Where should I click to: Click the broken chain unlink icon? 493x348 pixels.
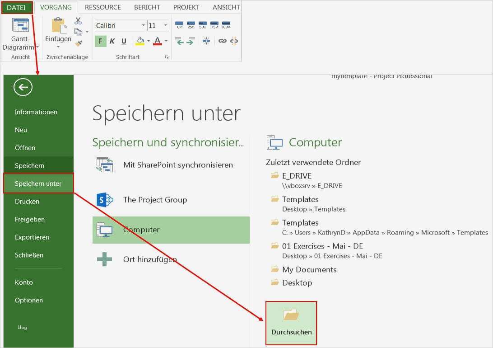click(234, 41)
